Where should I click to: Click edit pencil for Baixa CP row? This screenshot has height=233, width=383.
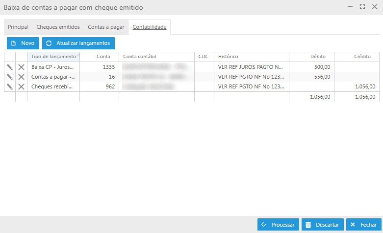pyautogui.click(x=9, y=67)
